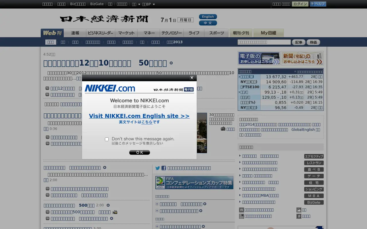Click the gift box icon in the sidebar
Screen dimensions: 367x229
click(x=241, y=210)
